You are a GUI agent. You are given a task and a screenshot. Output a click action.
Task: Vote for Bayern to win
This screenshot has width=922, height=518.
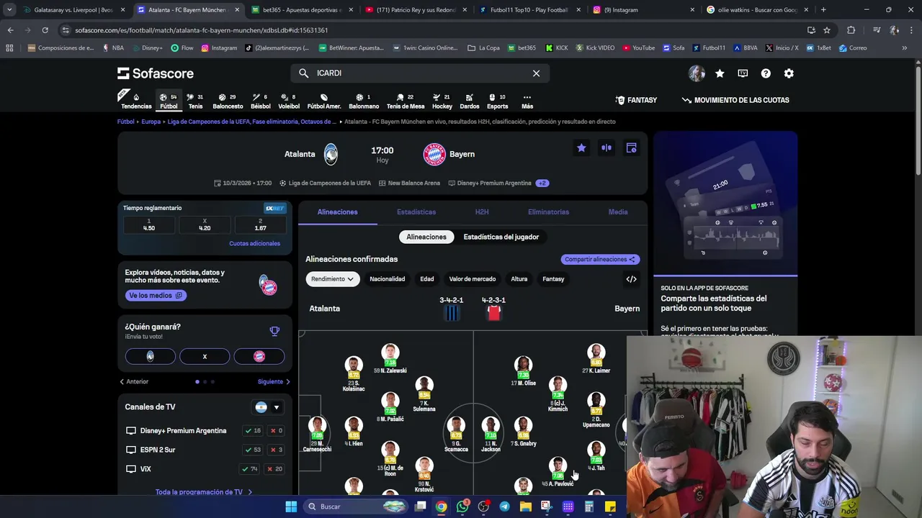click(259, 356)
